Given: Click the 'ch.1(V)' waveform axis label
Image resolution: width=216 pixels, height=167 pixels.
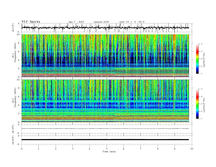Looking at the screenshot, I should click(13, 28).
